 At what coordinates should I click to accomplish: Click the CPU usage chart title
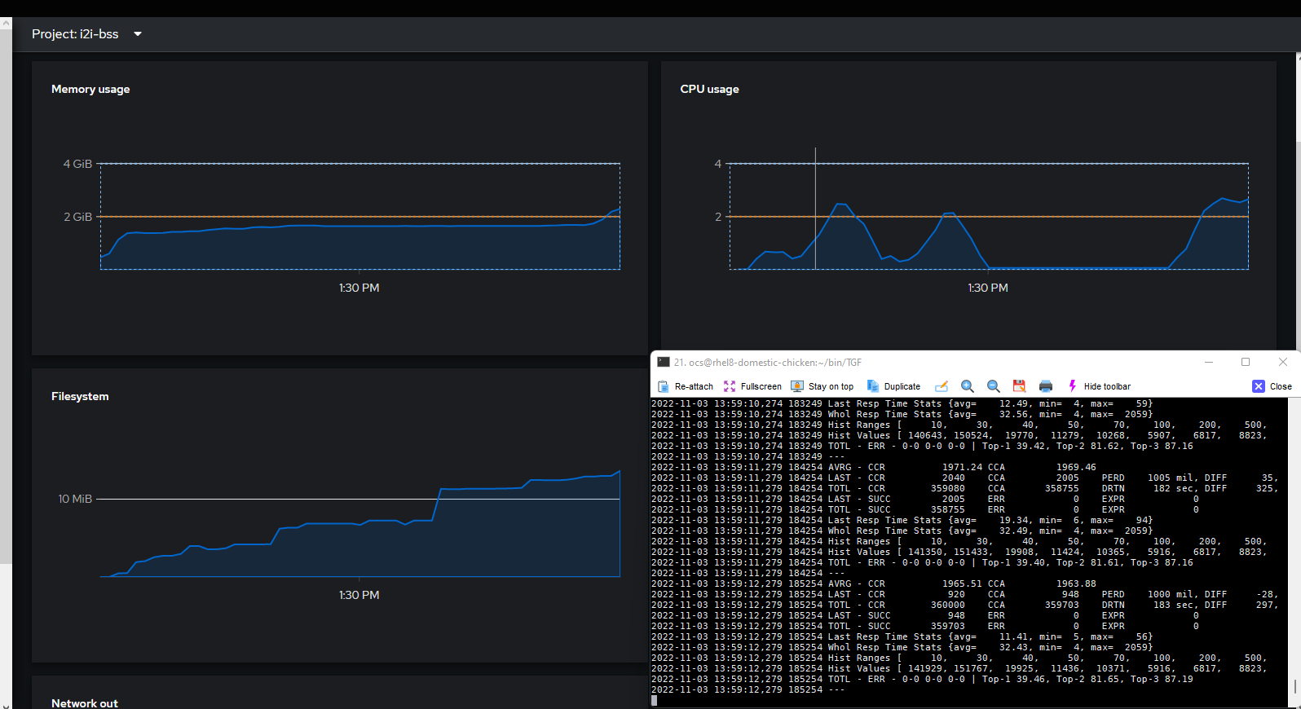(x=709, y=90)
